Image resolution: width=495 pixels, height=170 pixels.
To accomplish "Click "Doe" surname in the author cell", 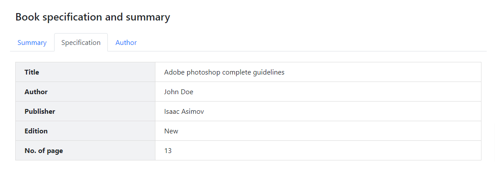I will coord(187,92).
